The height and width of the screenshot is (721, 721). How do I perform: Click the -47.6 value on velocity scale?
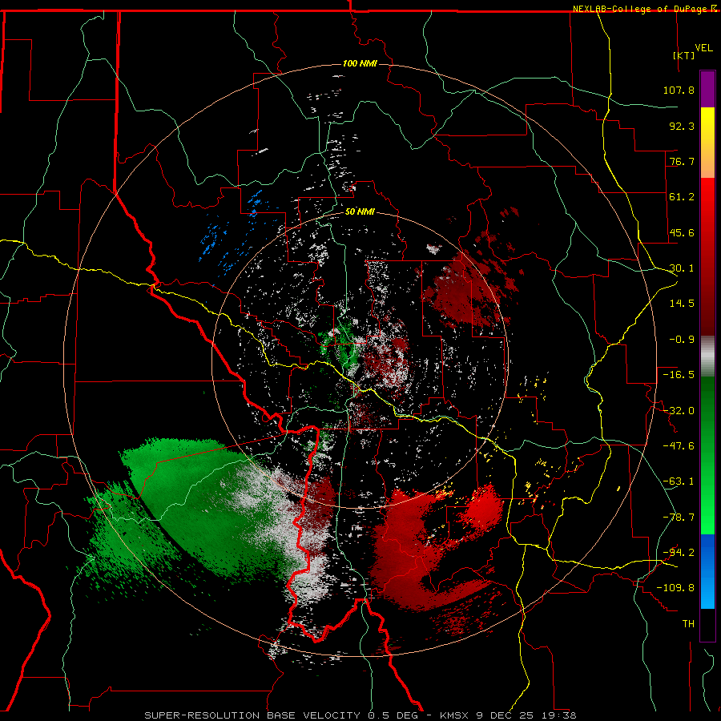tap(679, 446)
